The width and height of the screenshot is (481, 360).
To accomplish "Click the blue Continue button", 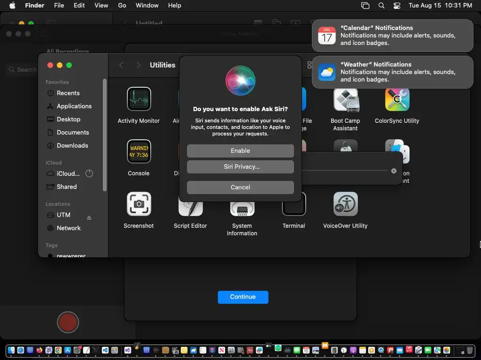I will 243,297.
